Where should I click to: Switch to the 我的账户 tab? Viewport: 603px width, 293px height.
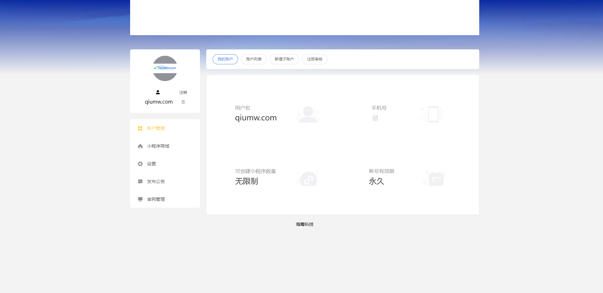225,59
